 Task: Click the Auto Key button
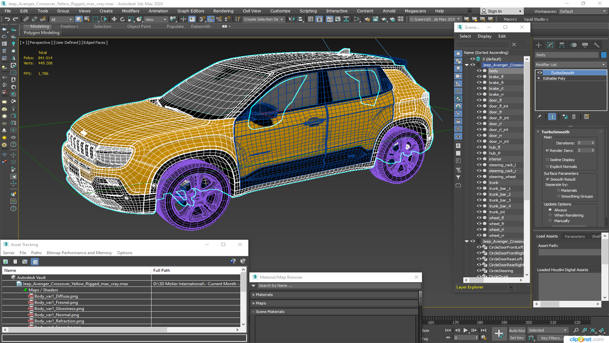[x=517, y=331]
